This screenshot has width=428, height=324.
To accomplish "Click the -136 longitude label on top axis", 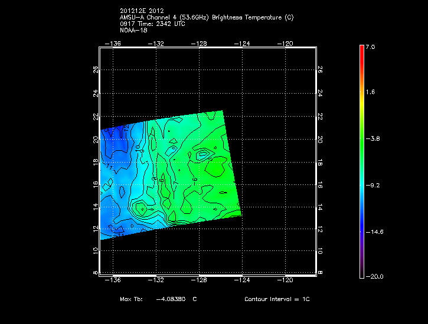I will (x=112, y=44).
